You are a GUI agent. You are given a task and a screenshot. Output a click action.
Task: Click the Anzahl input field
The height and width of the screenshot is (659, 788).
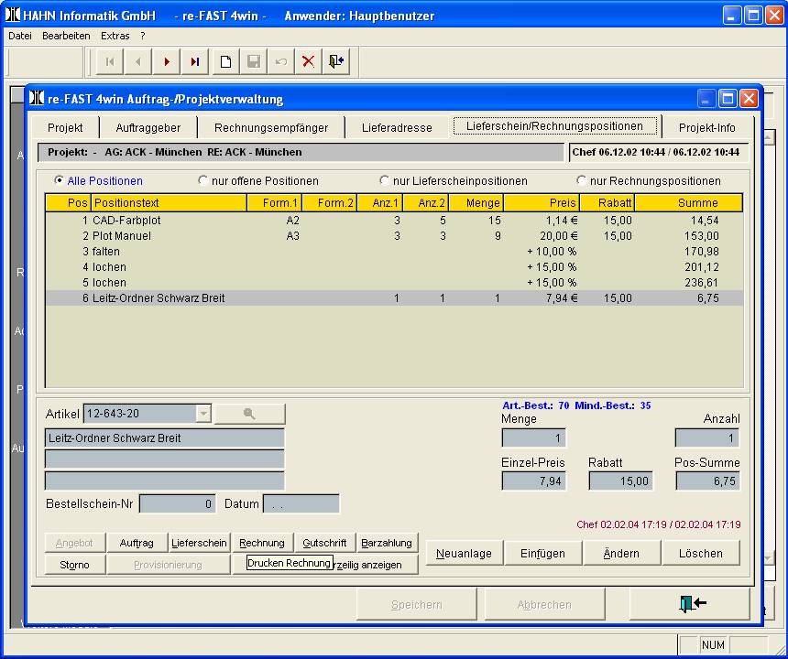[x=707, y=438]
